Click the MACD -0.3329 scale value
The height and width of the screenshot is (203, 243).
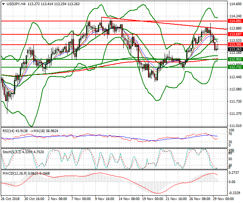[235, 193]
